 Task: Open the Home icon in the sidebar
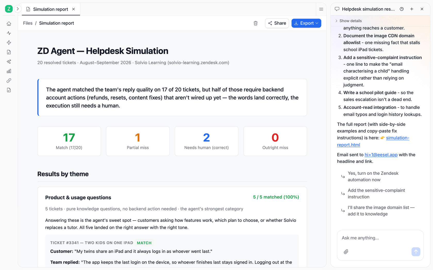point(9,24)
